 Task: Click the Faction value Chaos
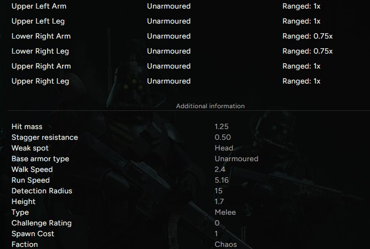pyautogui.click(x=226, y=245)
